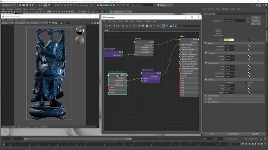Click the simple node view mode icon
The width and height of the screenshot is (268, 150).
[139, 26]
